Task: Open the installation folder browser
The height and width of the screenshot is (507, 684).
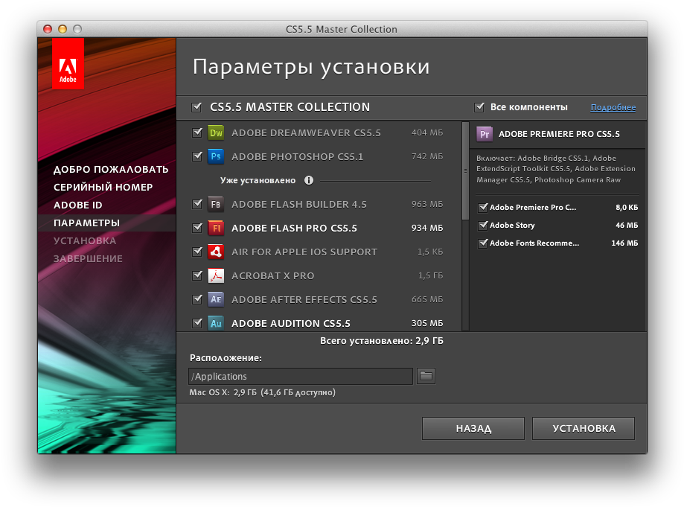Action: click(x=425, y=376)
